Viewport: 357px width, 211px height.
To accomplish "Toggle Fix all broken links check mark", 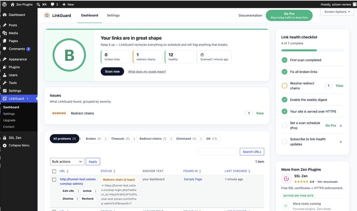I will pyautogui.click(x=284, y=72).
